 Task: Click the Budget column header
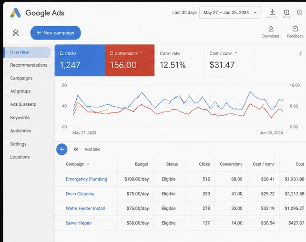[x=142, y=164]
